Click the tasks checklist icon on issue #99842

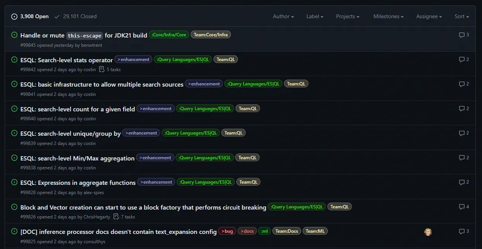coord(102,70)
